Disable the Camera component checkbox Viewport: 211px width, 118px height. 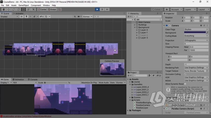coord(170,25)
